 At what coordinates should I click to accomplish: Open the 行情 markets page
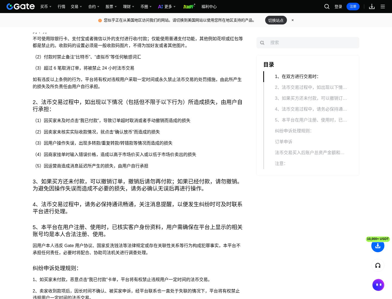62,7
